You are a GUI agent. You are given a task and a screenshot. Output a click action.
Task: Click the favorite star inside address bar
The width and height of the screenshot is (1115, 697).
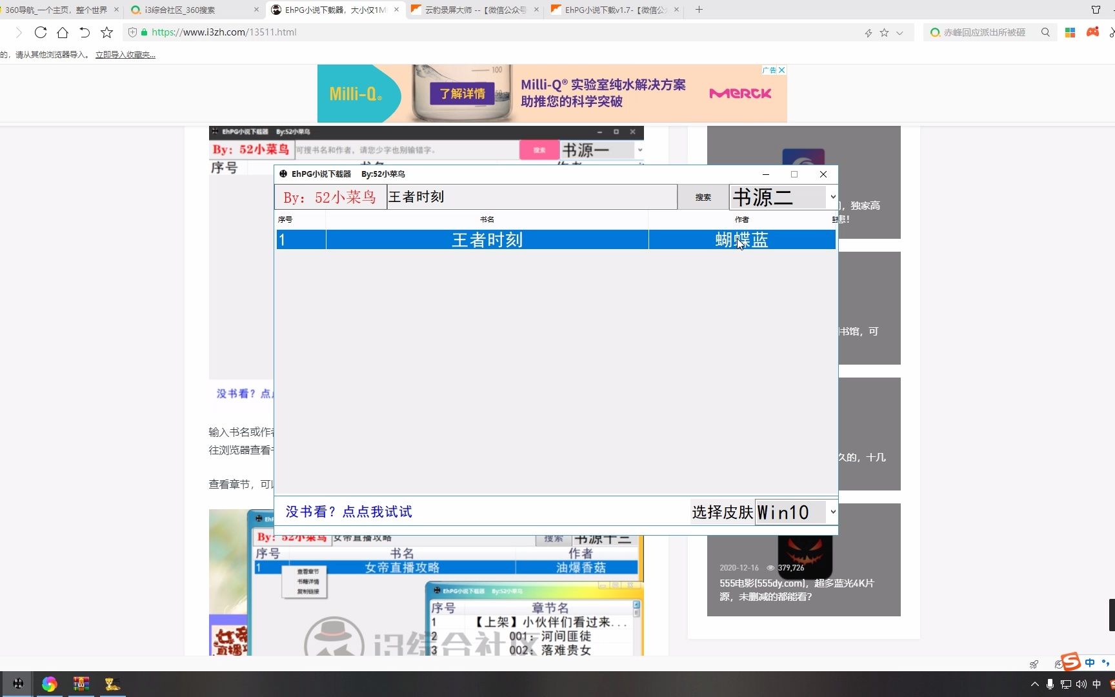(x=884, y=32)
